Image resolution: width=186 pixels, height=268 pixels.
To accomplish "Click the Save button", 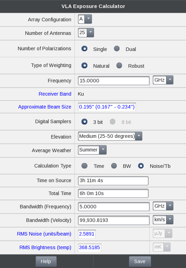I will (x=140, y=261).
